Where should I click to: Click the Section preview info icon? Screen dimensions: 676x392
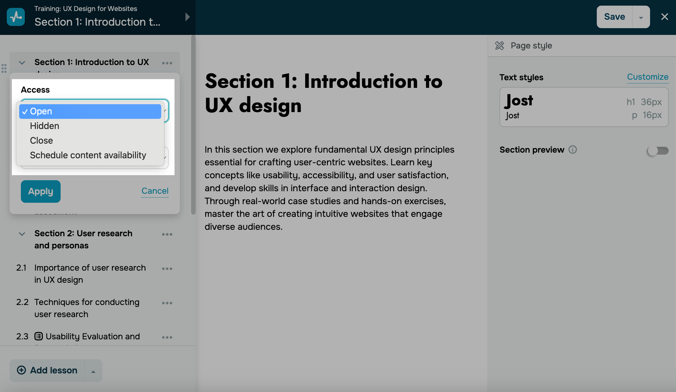(x=573, y=150)
